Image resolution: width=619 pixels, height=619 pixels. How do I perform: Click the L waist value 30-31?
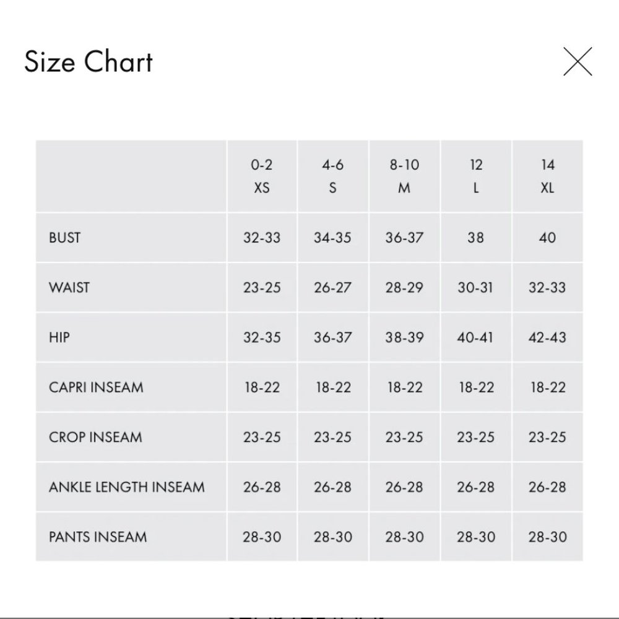[475, 287]
